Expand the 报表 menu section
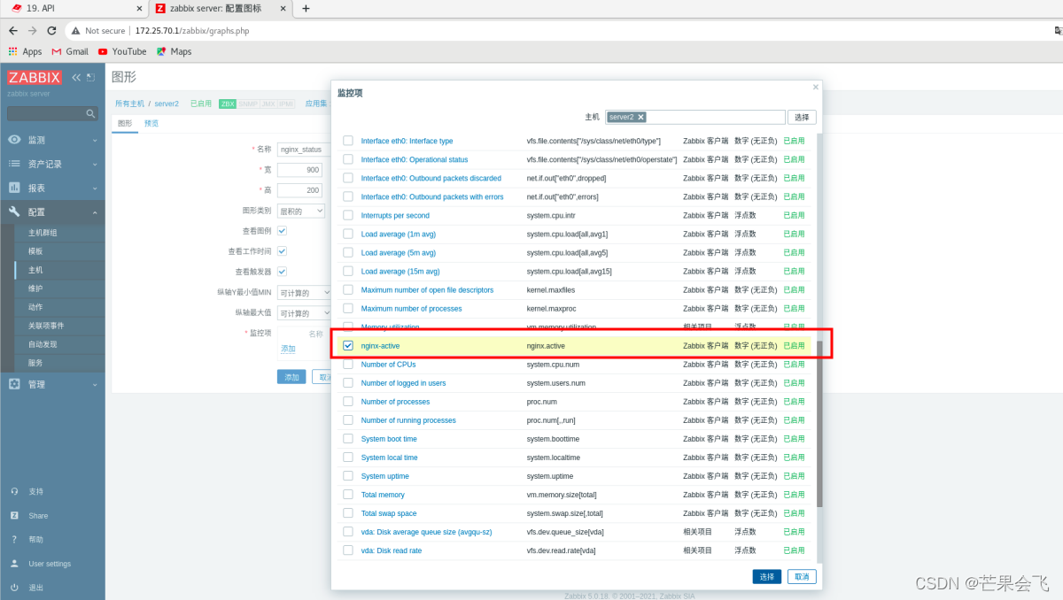Image resolution: width=1063 pixels, height=600 pixels. (x=95, y=188)
